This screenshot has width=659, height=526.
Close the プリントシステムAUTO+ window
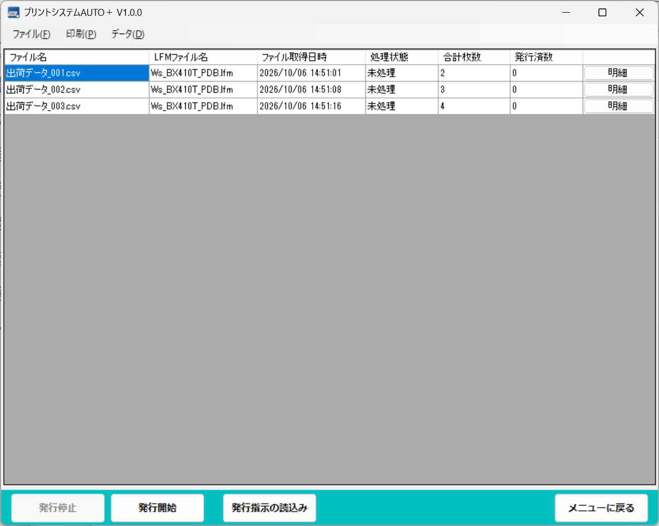(x=640, y=12)
